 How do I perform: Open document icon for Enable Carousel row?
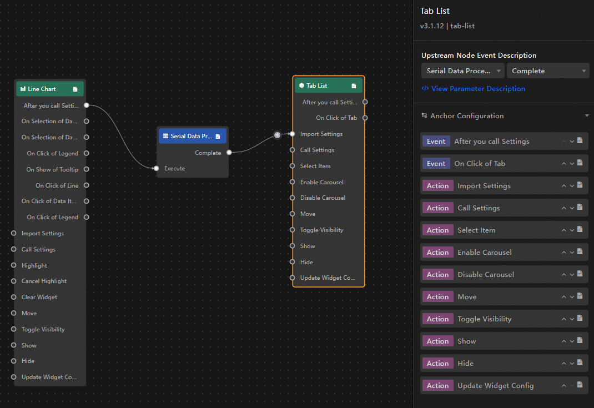pos(580,251)
